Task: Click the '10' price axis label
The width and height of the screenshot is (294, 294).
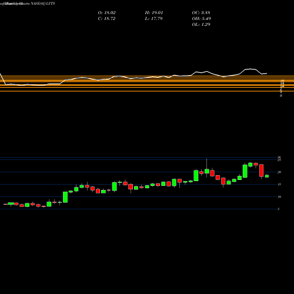Action: pos(279,196)
